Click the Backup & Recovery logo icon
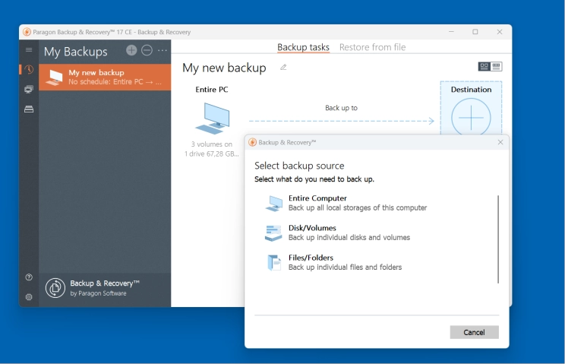The height and width of the screenshot is (364, 565). point(55,288)
